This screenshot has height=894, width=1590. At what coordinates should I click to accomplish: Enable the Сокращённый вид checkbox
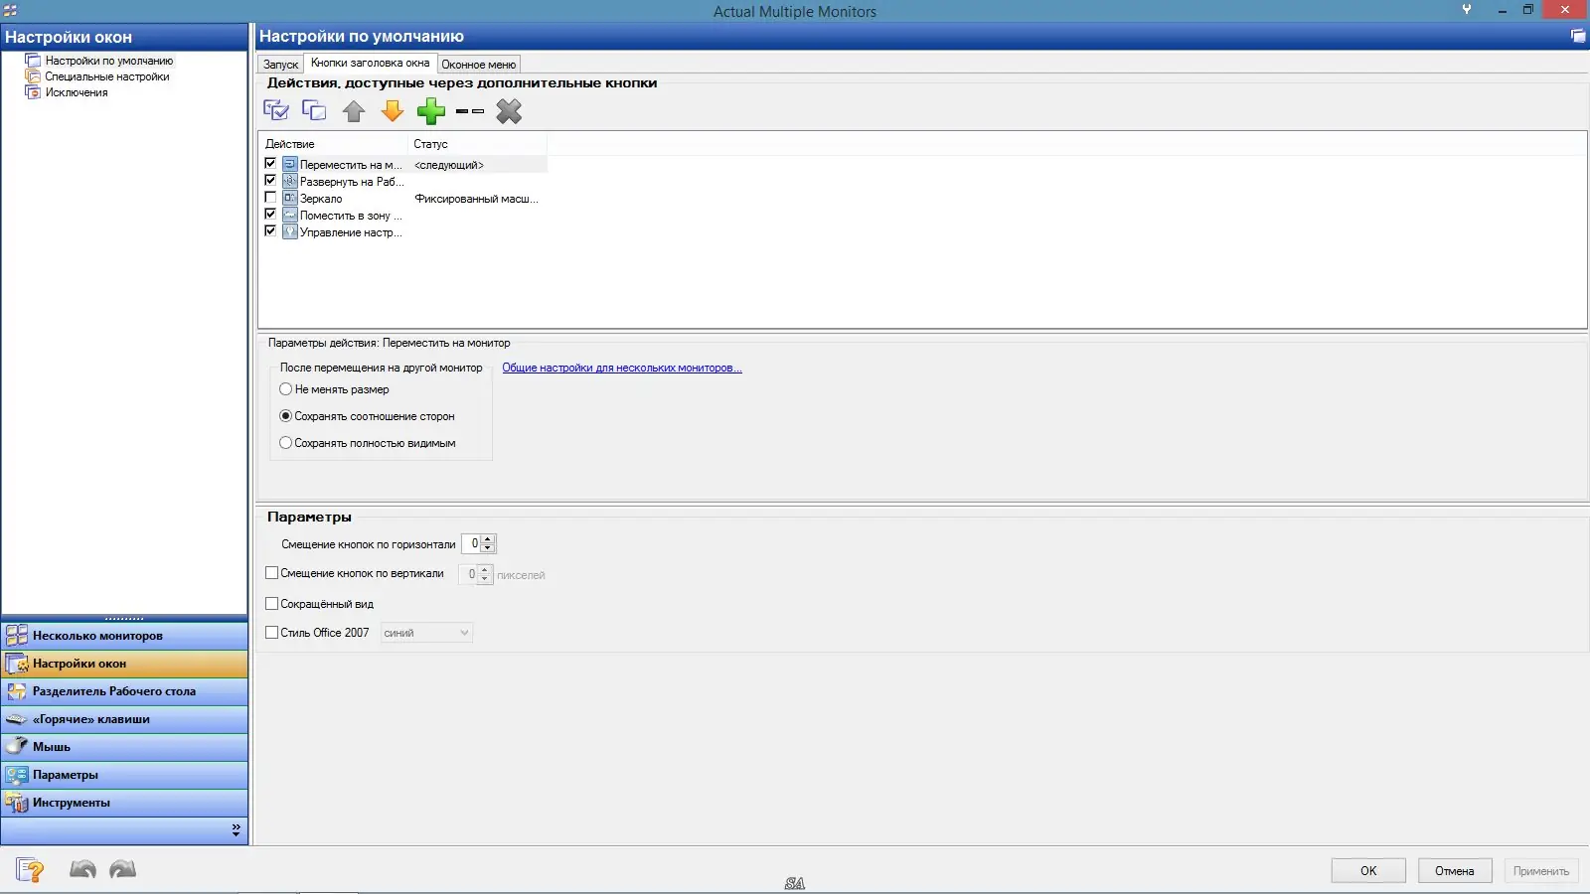[x=272, y=604]
